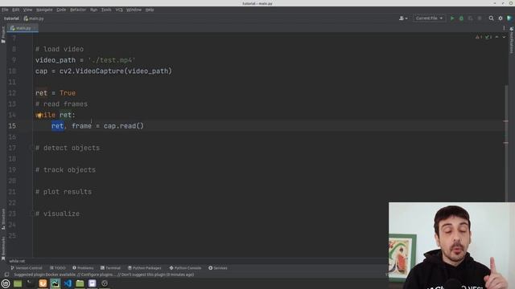Select the main.py editor tab
The height and width of the screenshot is (289, 515).
pyautogui.click(x=23, y=28)
